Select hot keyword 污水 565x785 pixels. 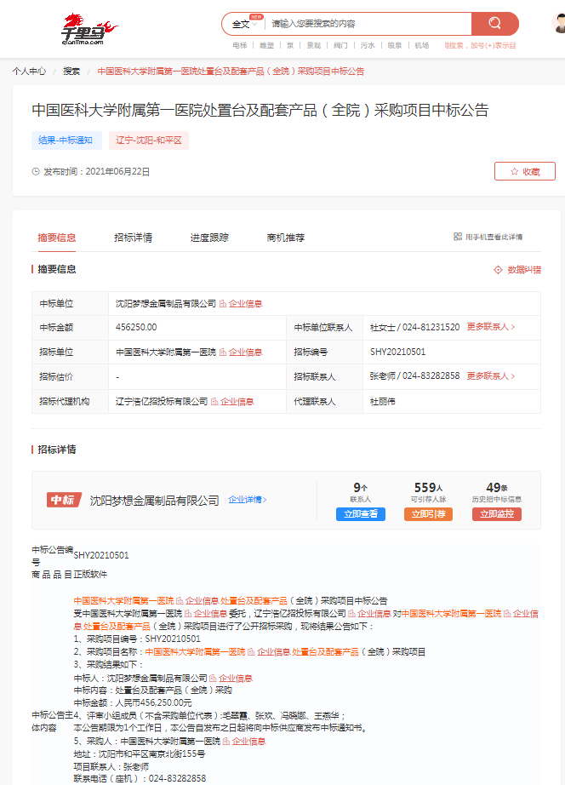tap(368, 45)
